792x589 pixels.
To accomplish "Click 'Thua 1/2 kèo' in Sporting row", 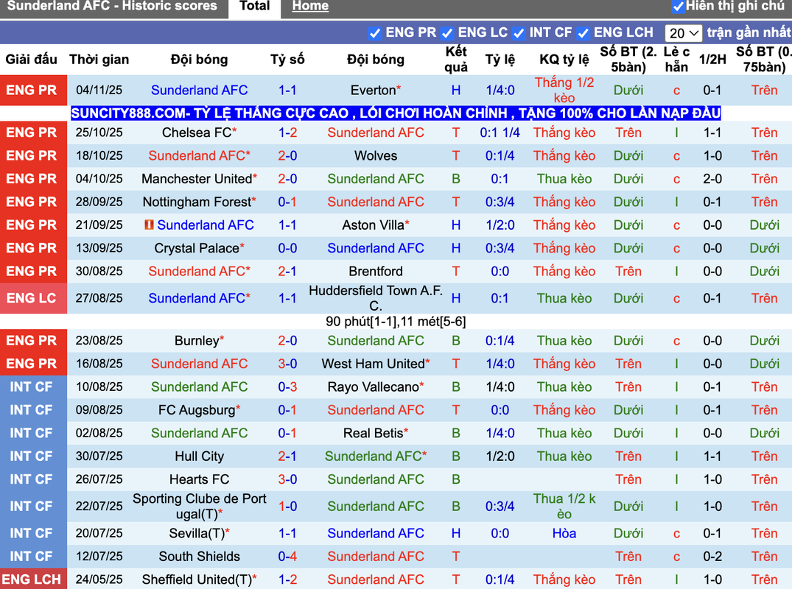I will (564, 507).
